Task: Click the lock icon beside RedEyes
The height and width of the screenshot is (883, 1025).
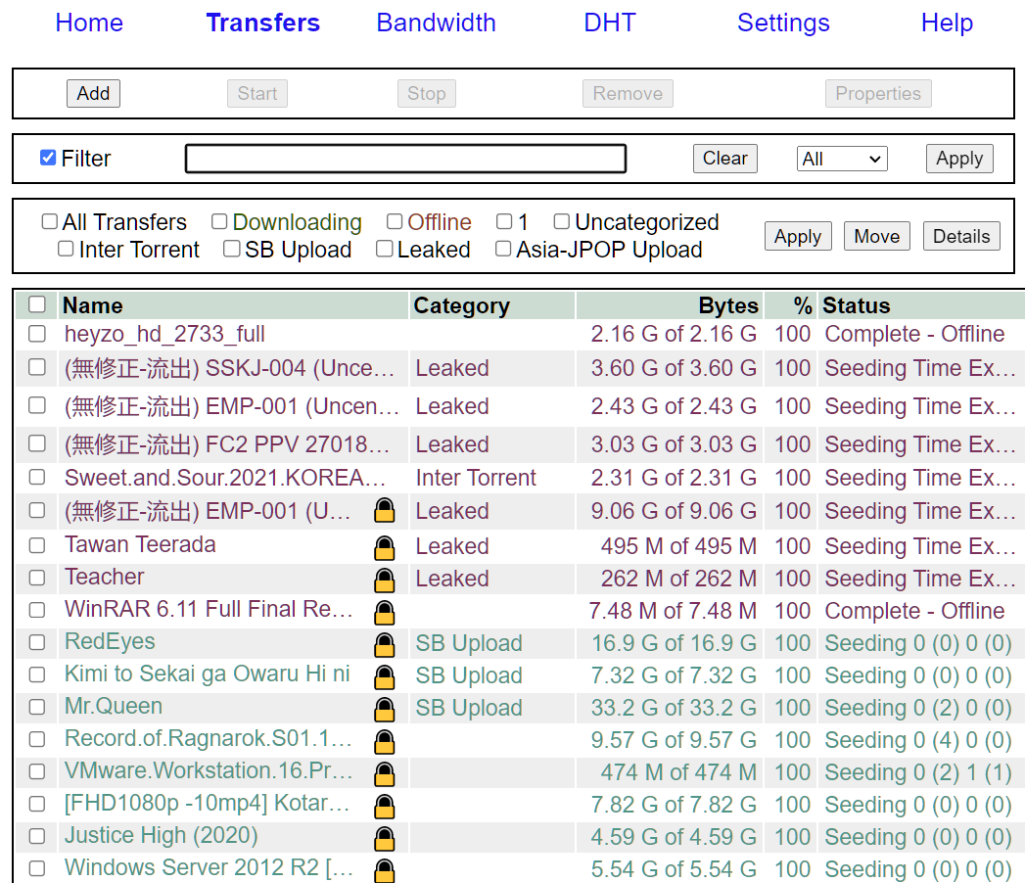Action: point(385,644)
